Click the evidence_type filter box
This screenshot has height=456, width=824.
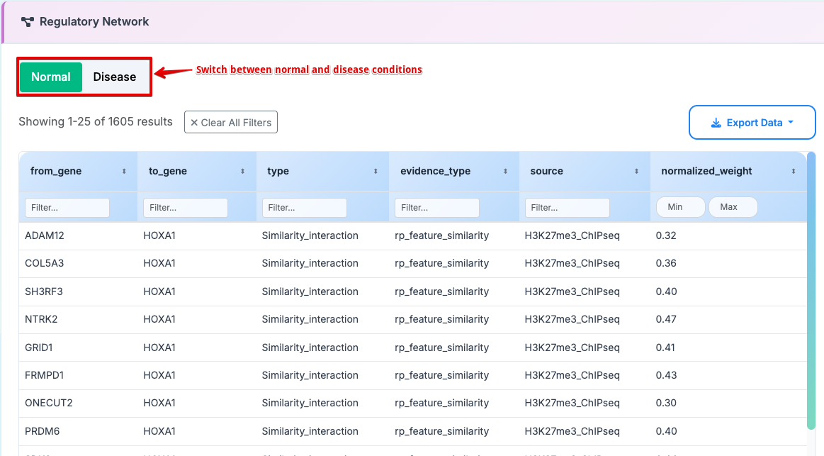pyautogui.click(x=437, y=208)
